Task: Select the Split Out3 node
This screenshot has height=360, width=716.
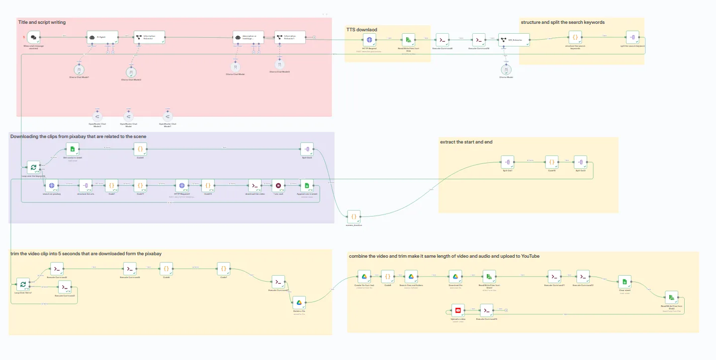Action: 581,162
